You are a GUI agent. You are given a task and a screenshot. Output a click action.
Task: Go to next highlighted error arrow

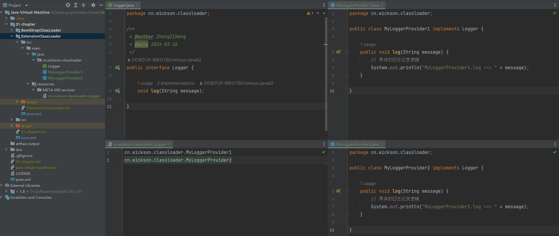[324, 13]
